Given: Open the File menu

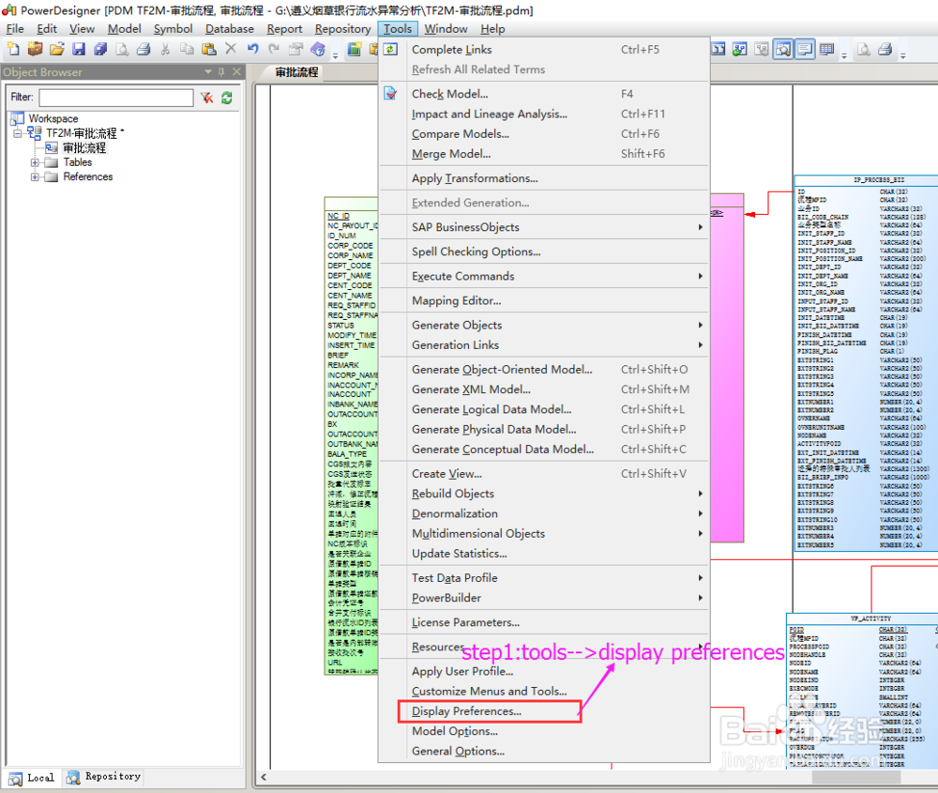Looking at the screenshot, I should tap(15, 29).
